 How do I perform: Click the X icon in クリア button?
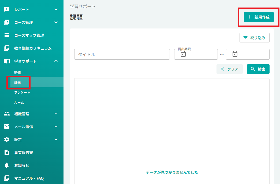222,69
